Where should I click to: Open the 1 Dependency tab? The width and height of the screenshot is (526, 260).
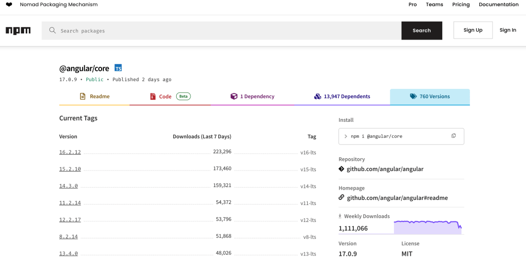[252, 97]
